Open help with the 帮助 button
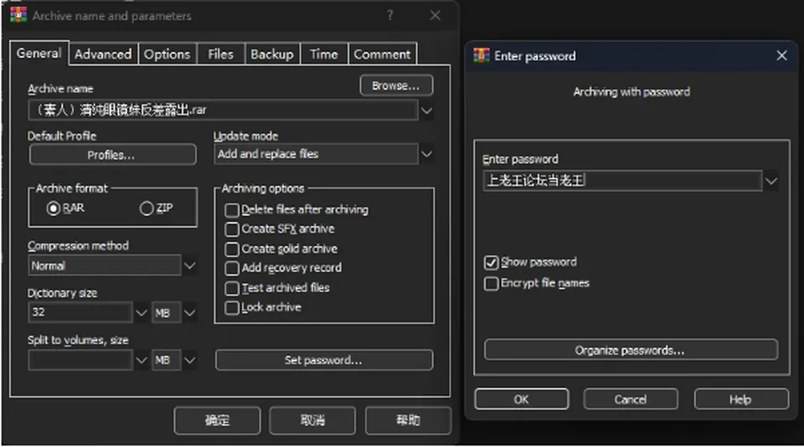 [x=408, y=420]
